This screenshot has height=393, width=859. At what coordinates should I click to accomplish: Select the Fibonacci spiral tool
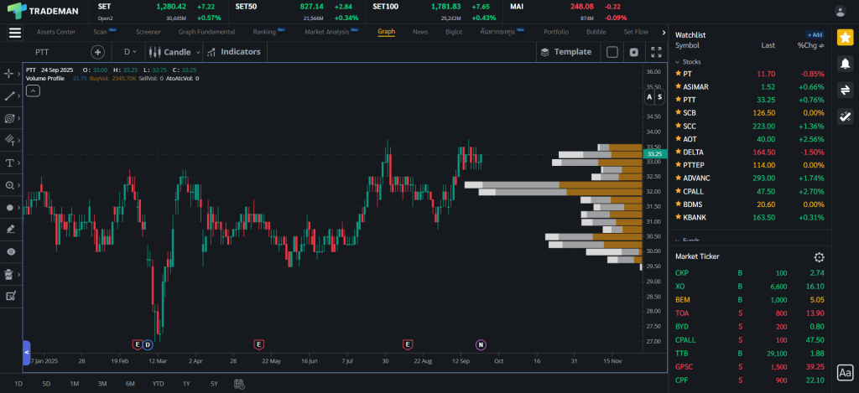coord(9,118)
